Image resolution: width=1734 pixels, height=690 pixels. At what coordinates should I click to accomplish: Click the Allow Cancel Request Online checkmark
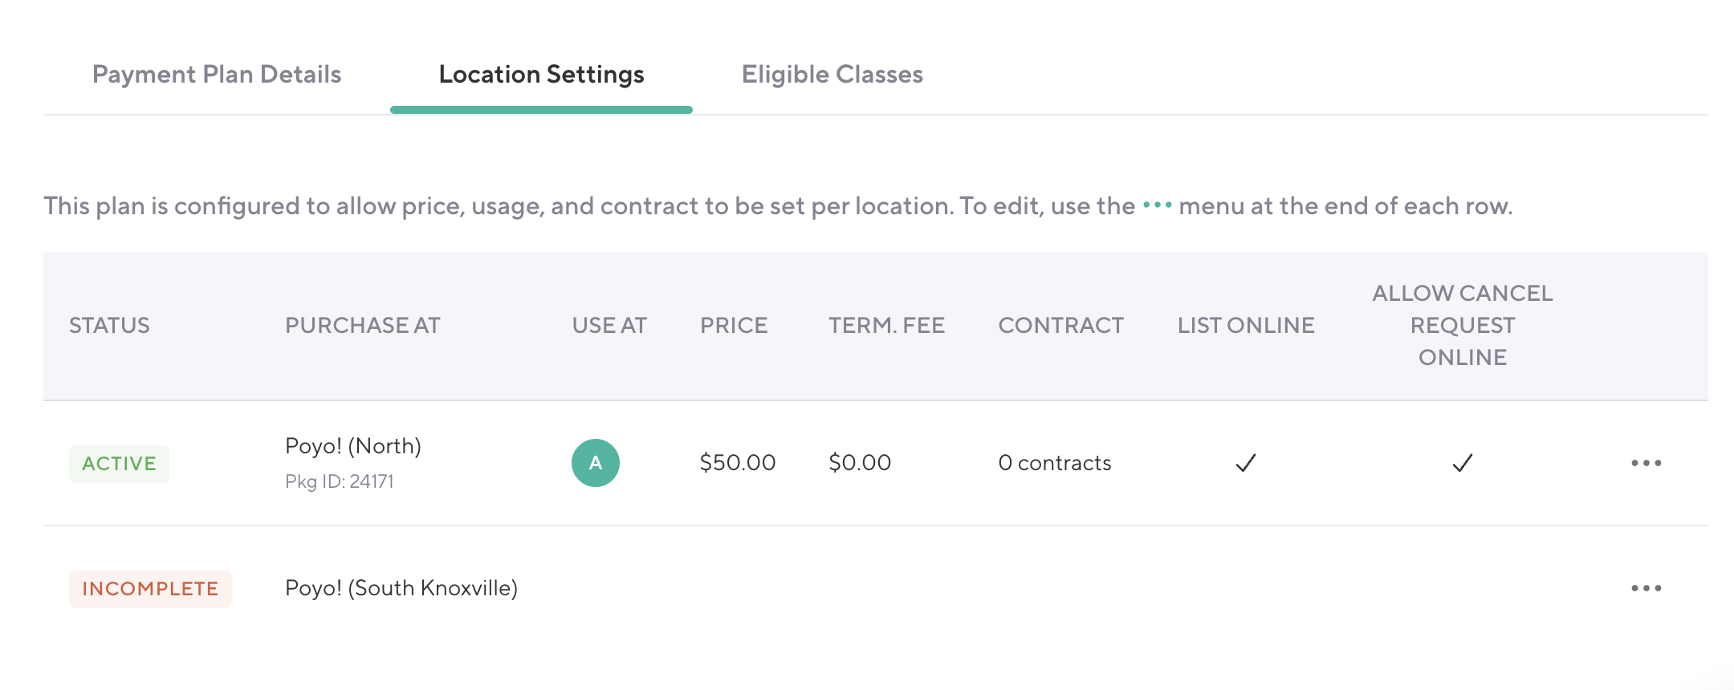click(1462, 463)
